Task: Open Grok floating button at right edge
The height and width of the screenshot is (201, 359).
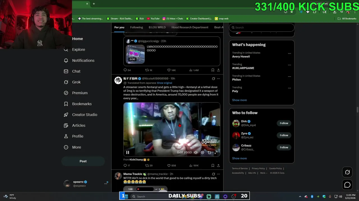Action: 347,172
